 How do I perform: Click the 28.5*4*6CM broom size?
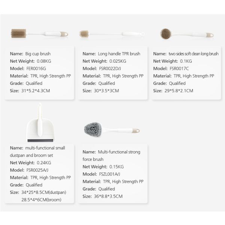click(41, 199)
